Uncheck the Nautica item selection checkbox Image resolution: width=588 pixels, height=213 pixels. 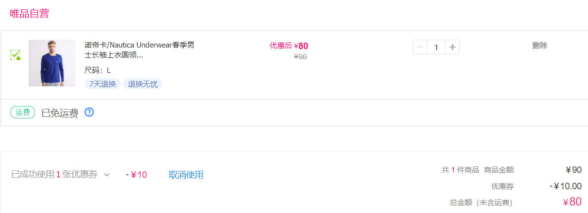coord(15,55)
